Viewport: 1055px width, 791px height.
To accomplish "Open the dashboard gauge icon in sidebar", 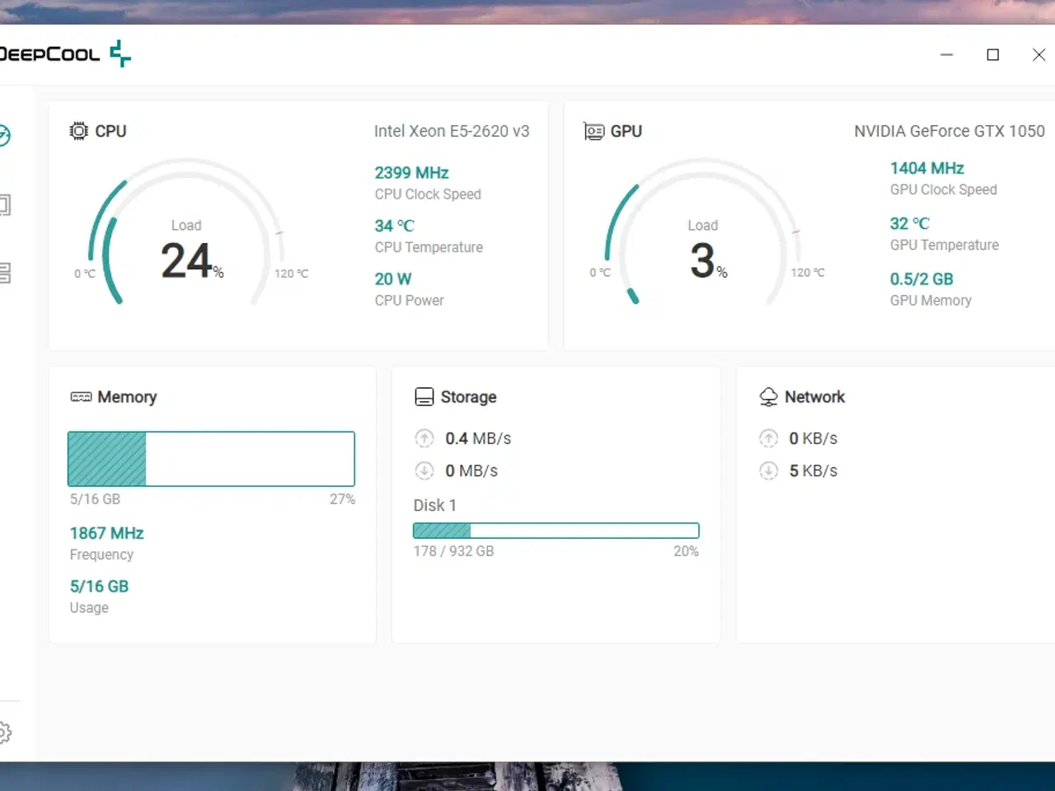I will (x=4, y=135).
